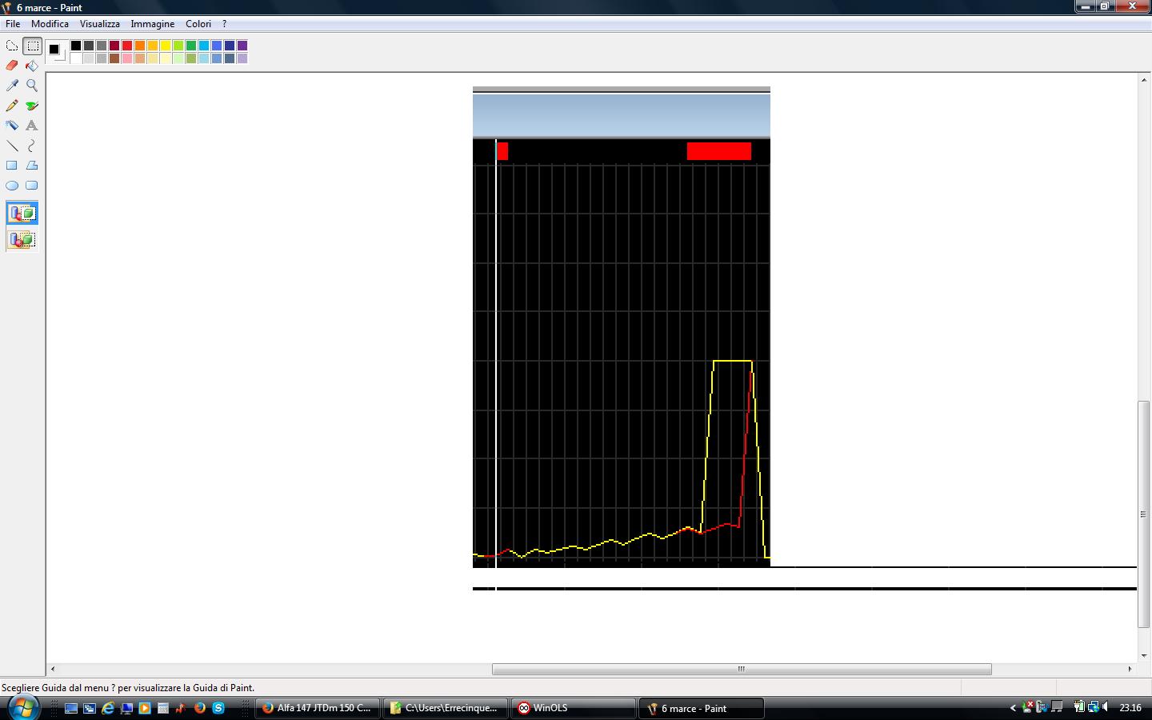Image resolution: width=1152 pixels, height=720 pixels.
Task: Click the foreground/background color indicator box
Action: click(56, 51)
